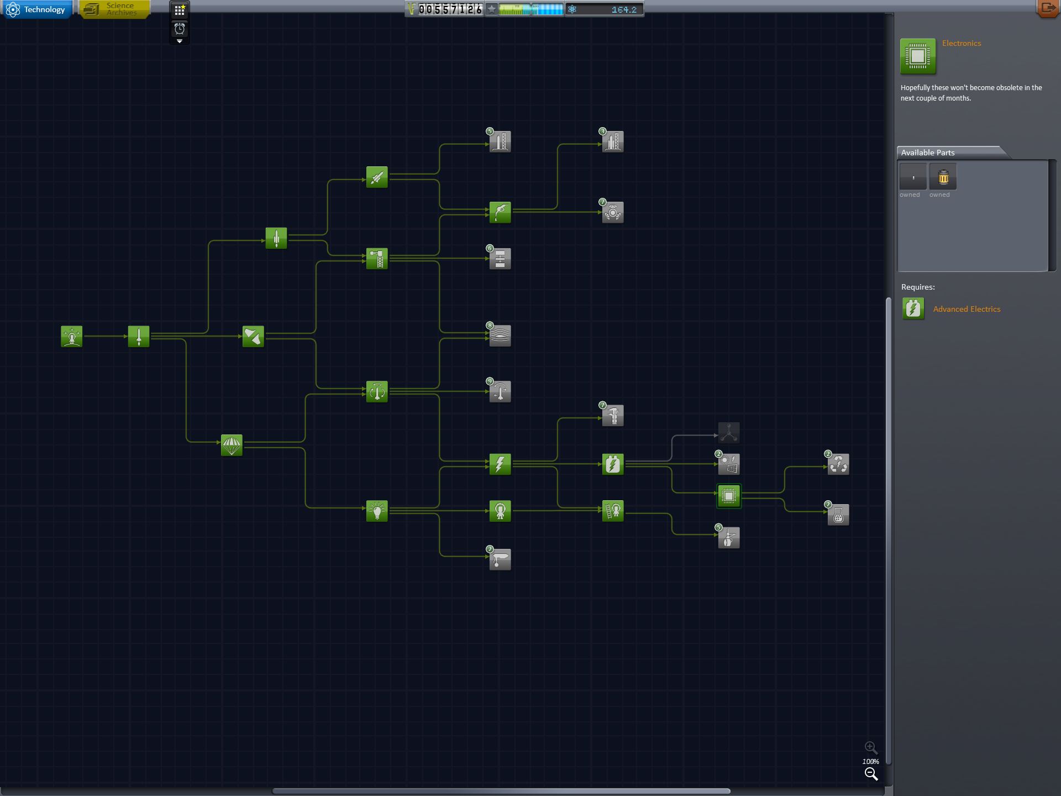Viewport: 1061px width, 796px height.
Task: Click the large Electronics chip icon in side panel
Action: pos(918,56)
